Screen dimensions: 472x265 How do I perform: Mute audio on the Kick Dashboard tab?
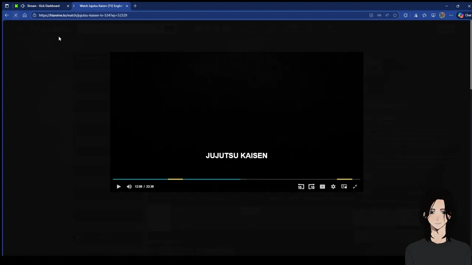pyautogui.click(x=22, y=6)
